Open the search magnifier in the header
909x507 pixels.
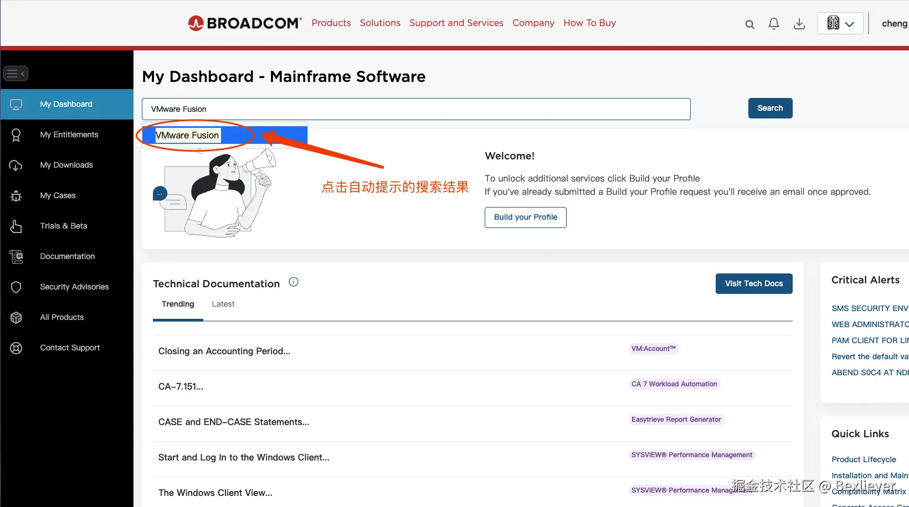click(749, 24)
